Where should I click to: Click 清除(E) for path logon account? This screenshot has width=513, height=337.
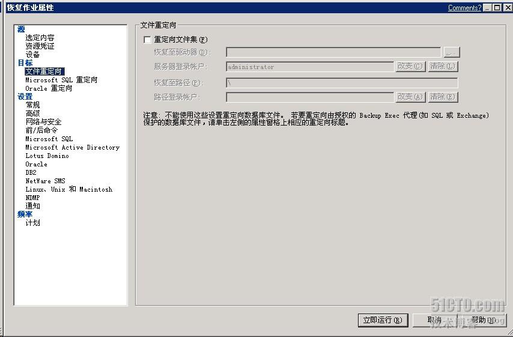[443, 97]
